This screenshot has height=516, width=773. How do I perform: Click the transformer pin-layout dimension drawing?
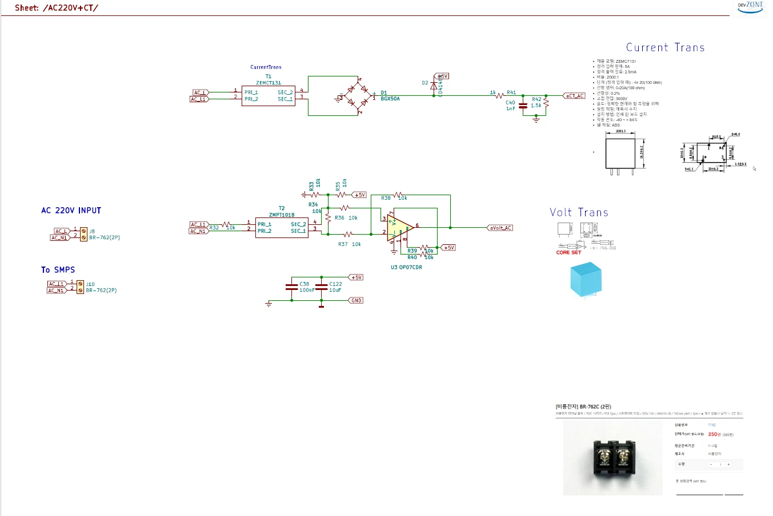pos(712,152)
